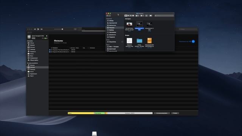
Task: Select first Empress movie row in iTunes
Action: tap(124, 50)
